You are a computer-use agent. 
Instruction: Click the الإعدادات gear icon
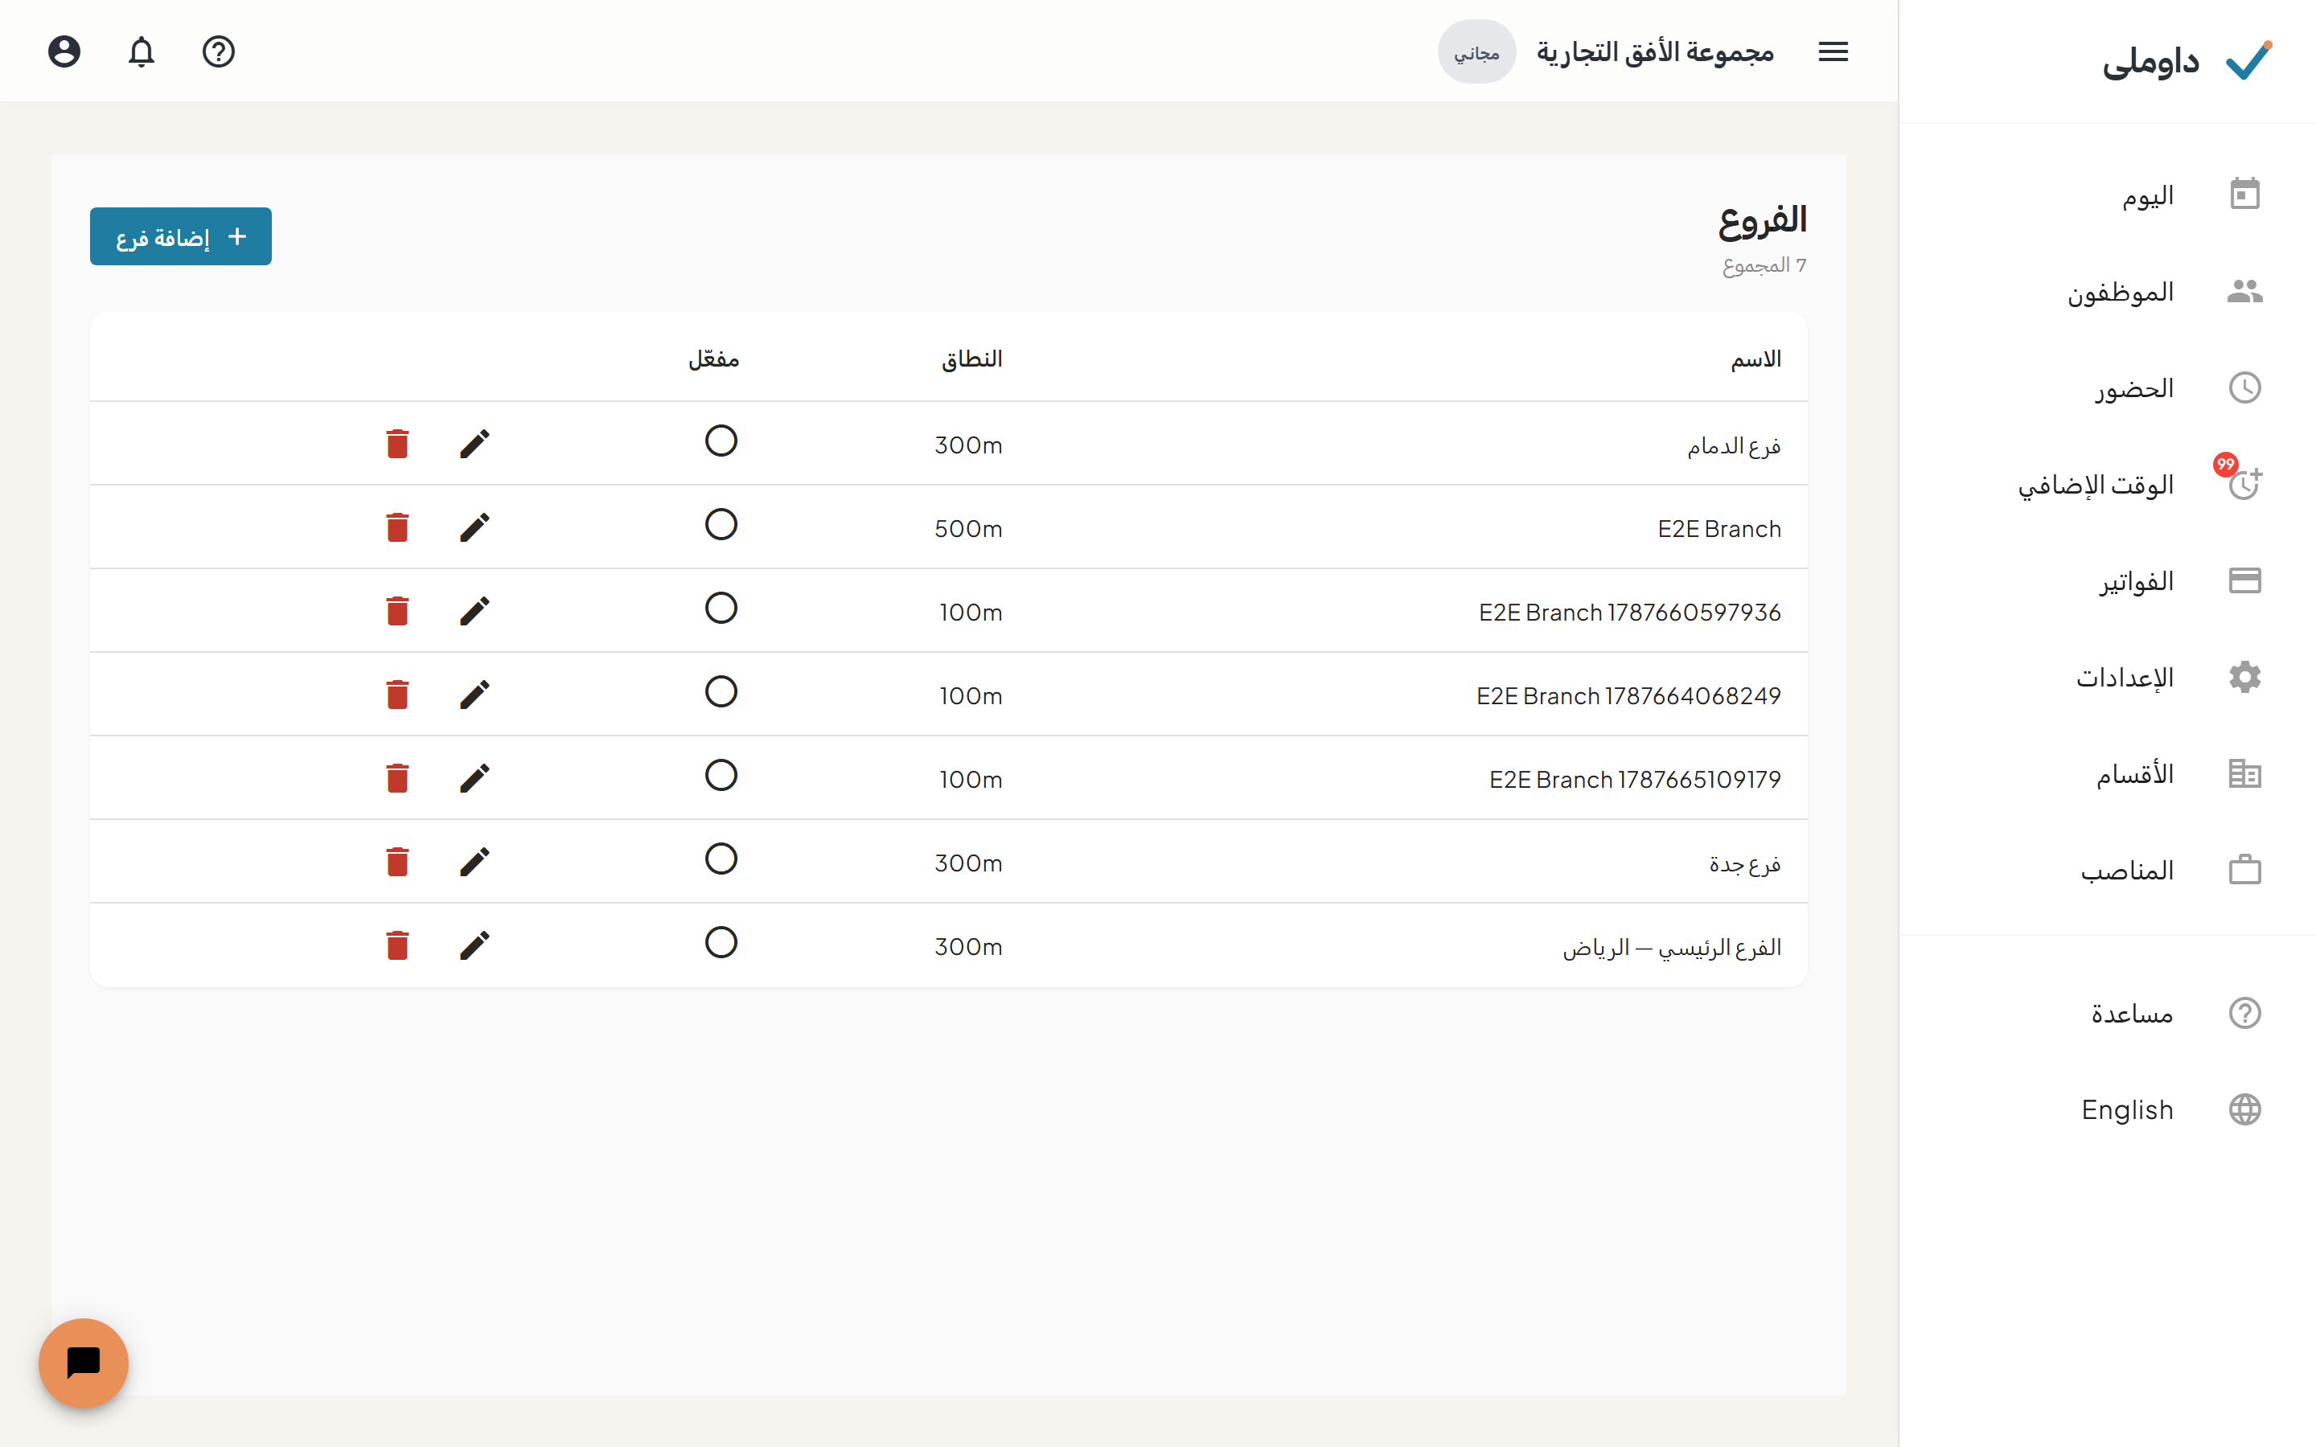(2244, 677)
